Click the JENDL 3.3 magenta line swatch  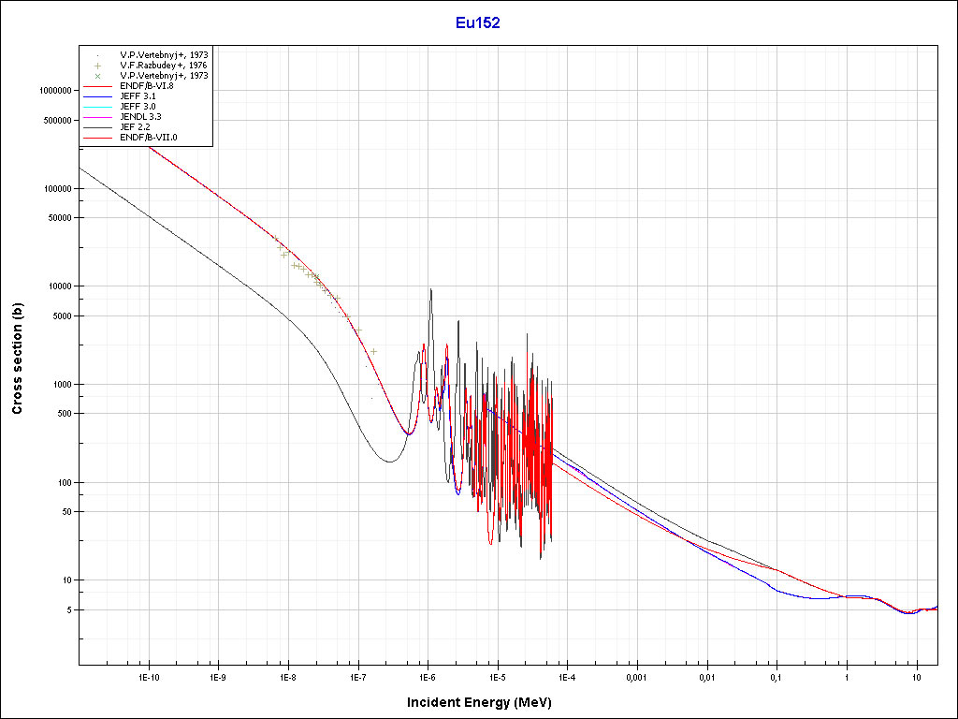(98, 117)
